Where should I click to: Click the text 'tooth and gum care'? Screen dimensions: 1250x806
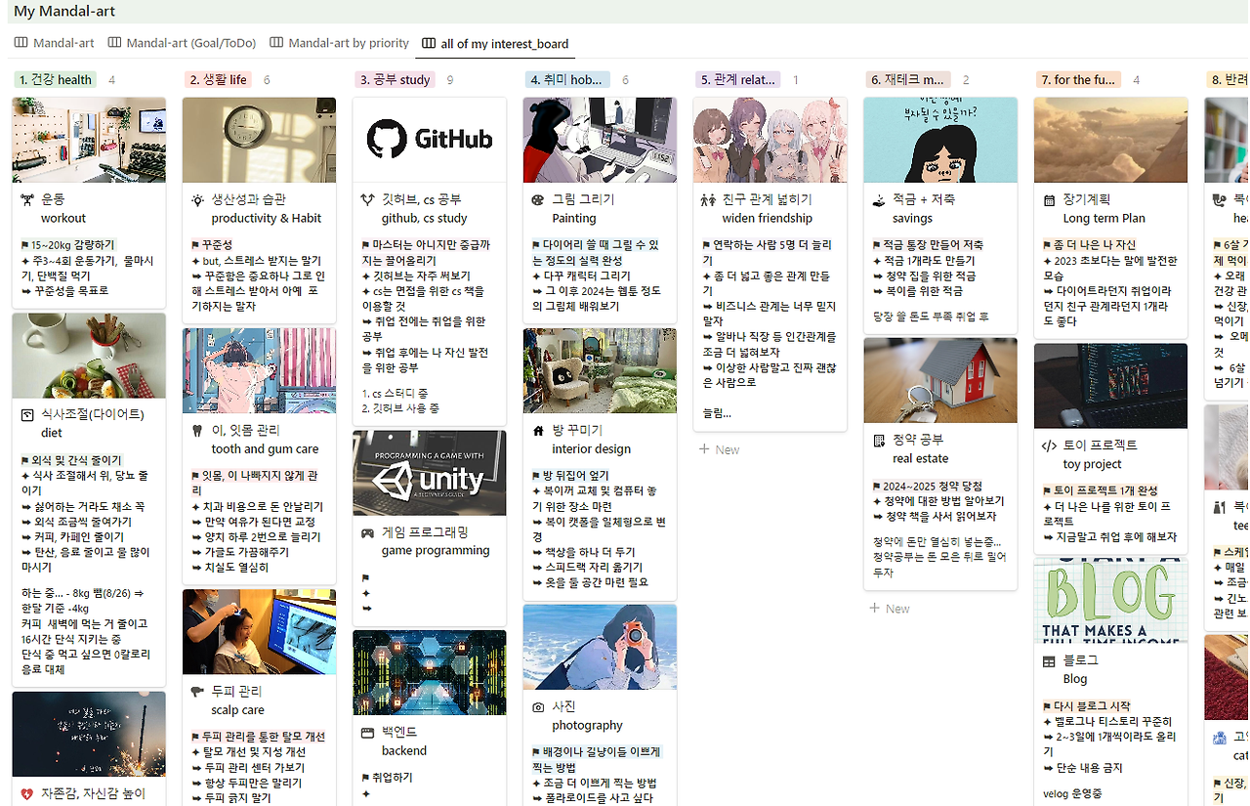click(265, 449)
